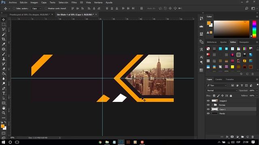Select the Hand tool
The image size is (259, 145).
click(4, 108)
